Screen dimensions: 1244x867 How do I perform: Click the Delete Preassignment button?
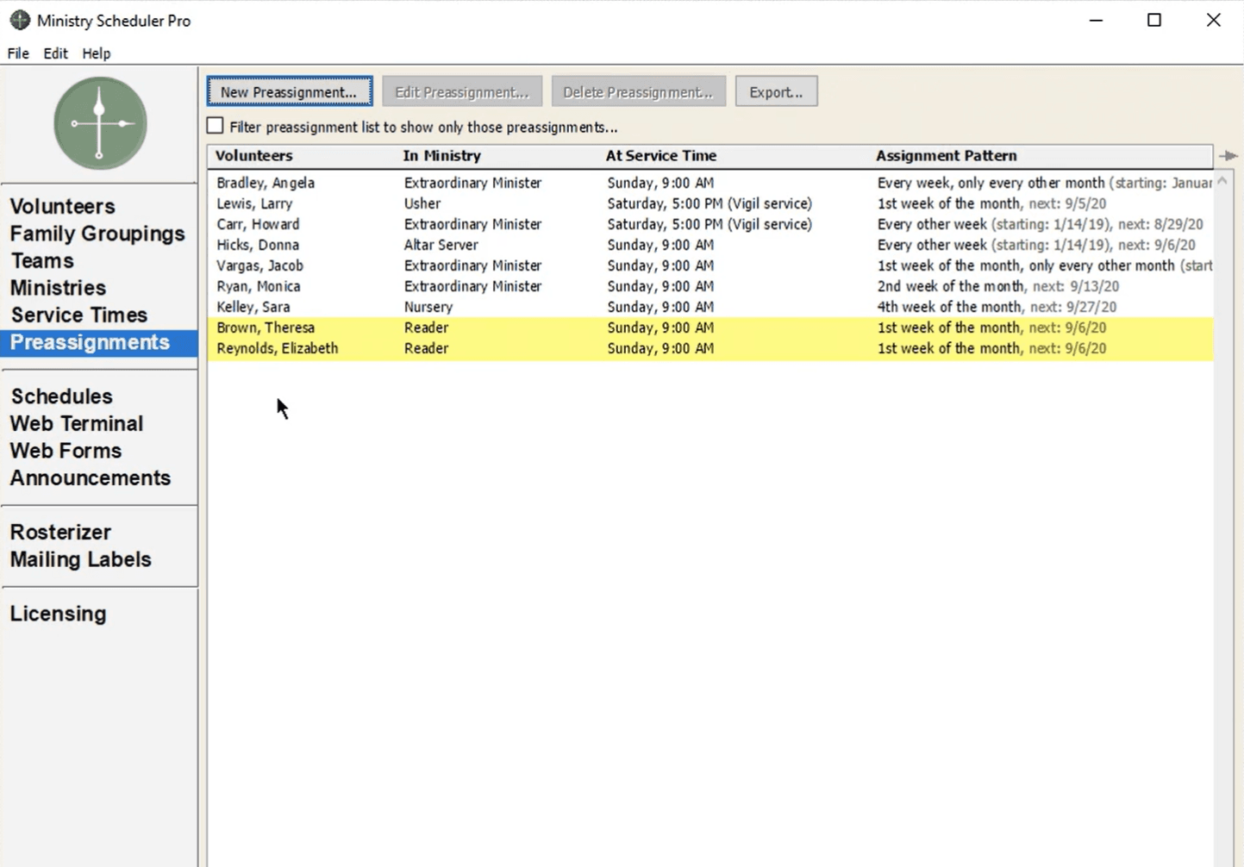(x=639, y=91)
